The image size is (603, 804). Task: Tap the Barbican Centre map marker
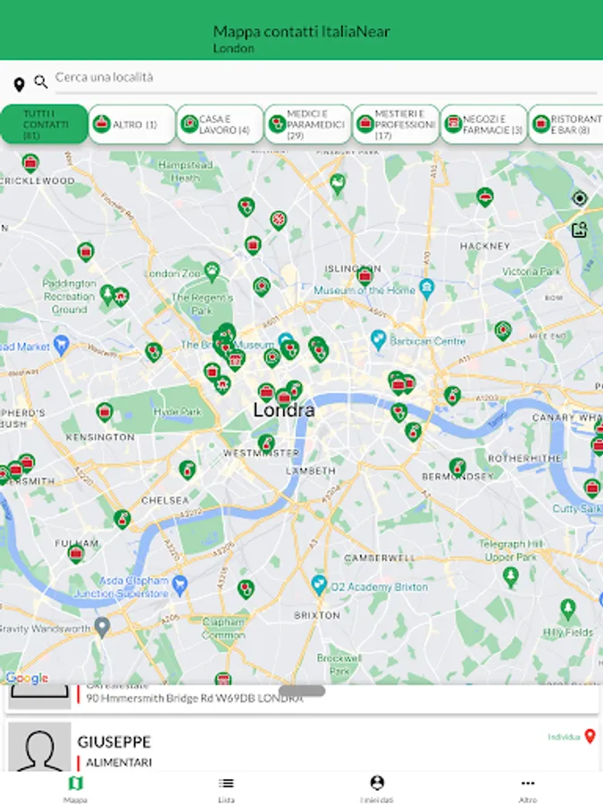(x=378, y=340)
